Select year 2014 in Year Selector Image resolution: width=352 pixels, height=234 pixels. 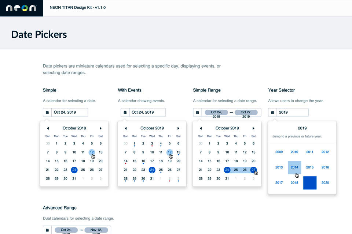coord(294,167)
